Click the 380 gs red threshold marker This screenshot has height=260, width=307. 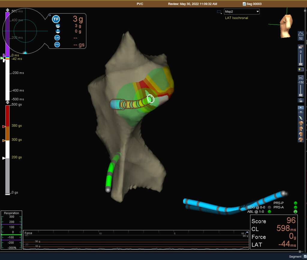pos(4,127)
